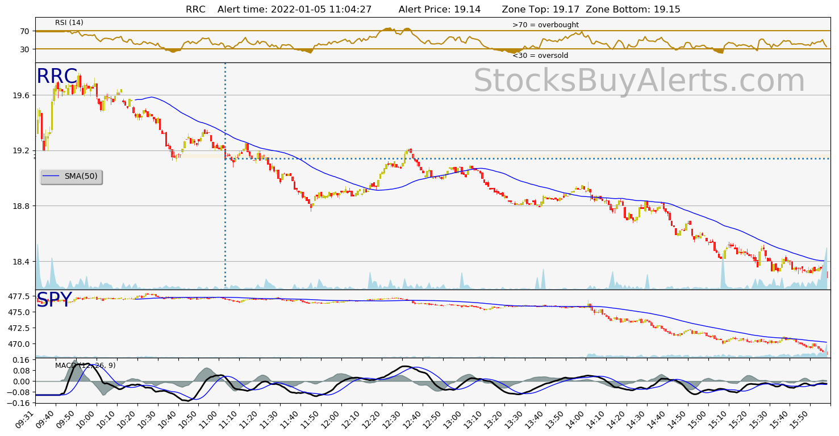Click the 477.5 SPY axis label
The width and height of the screenshot is (839, 436).
point(19,296)
